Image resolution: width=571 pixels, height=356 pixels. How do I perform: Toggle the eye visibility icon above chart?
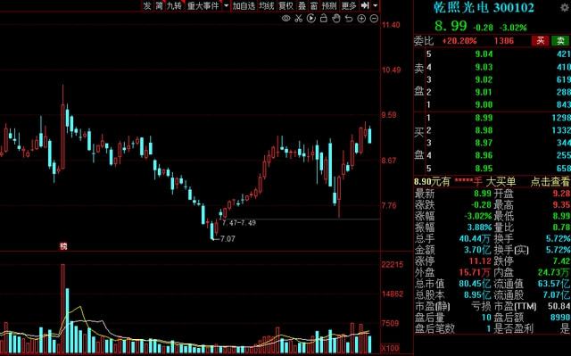click(285, 18)
